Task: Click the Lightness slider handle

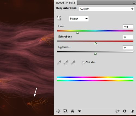Action: [95, 54]
